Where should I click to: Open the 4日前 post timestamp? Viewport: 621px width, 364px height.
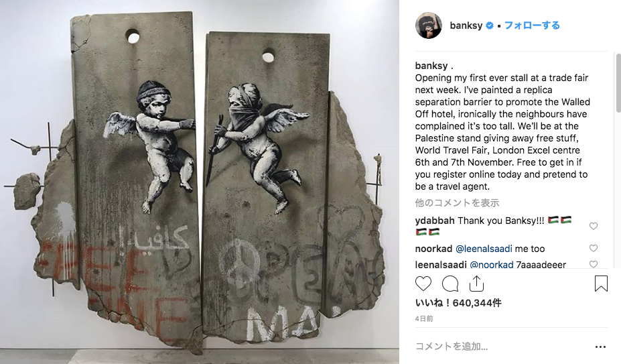tap(424, 319)
